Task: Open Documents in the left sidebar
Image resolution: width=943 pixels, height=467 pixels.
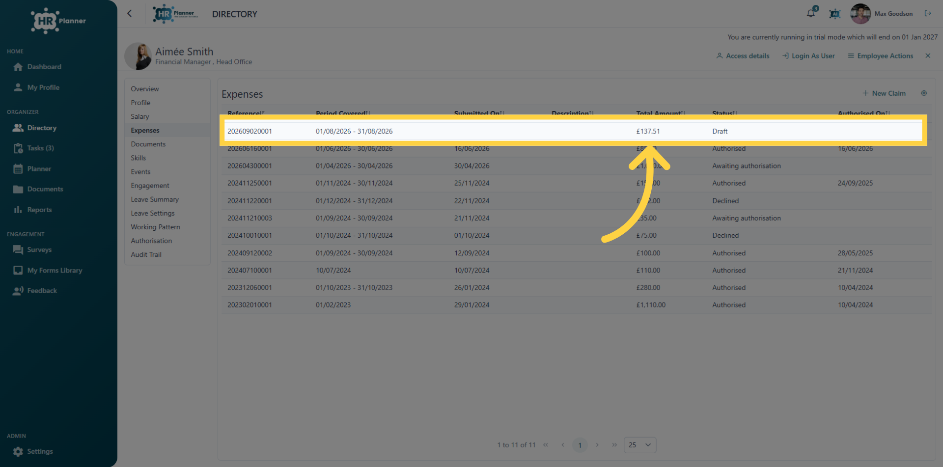Action: [x=38, y=189]
